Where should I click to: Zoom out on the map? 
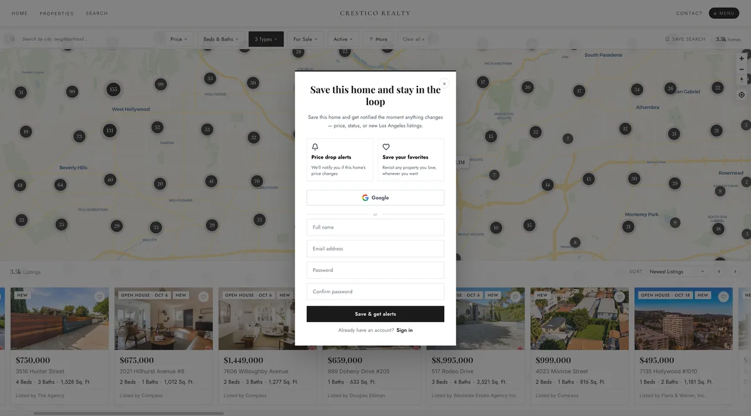[x=742, y=69]
